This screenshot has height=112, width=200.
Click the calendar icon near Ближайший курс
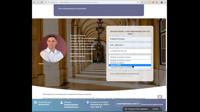pos(35,103)
